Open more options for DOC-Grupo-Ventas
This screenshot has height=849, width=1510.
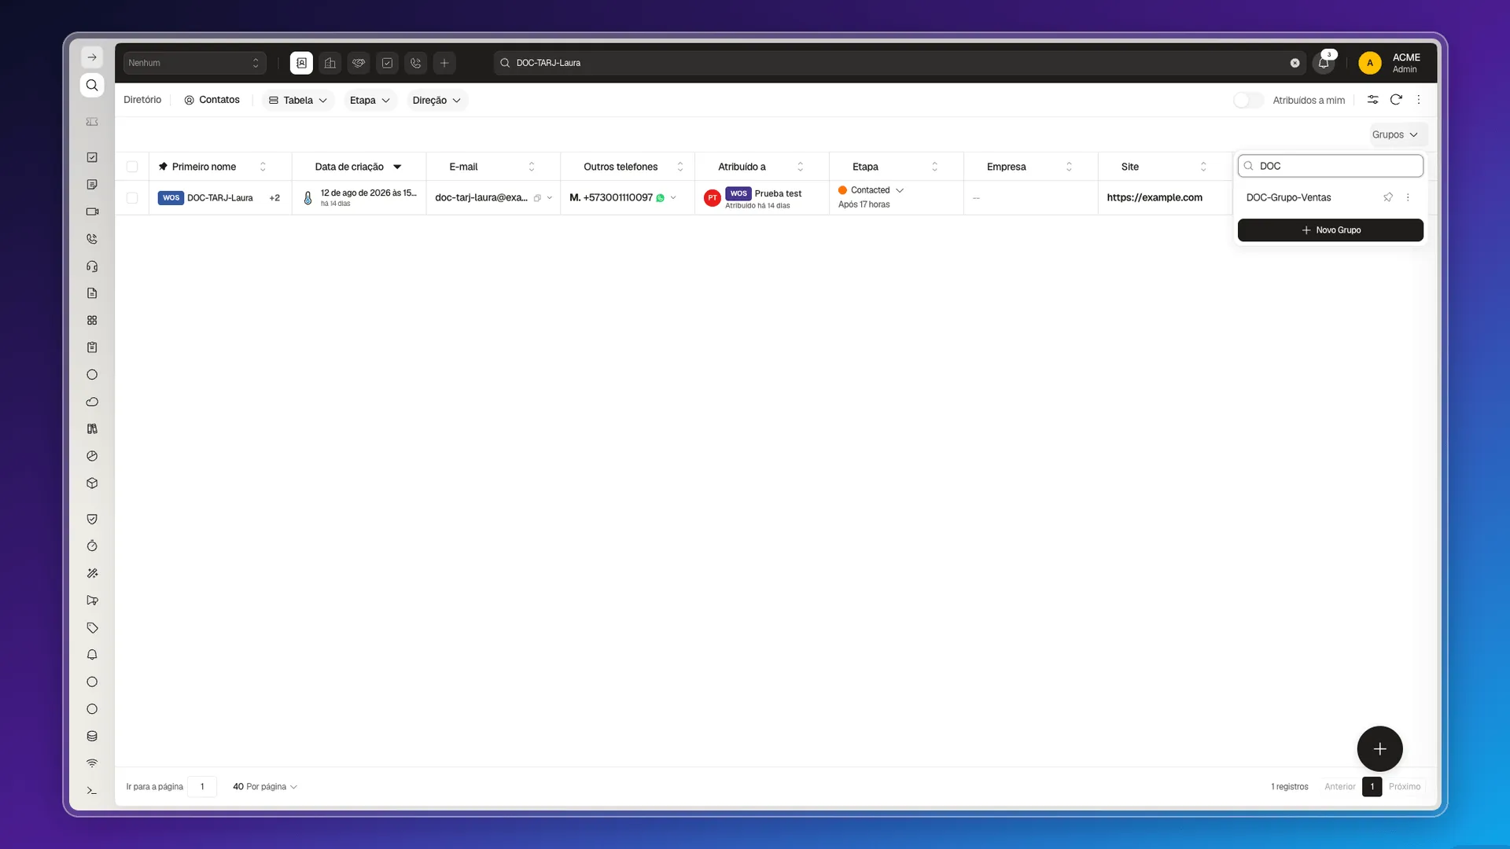tap(1408, 197)
